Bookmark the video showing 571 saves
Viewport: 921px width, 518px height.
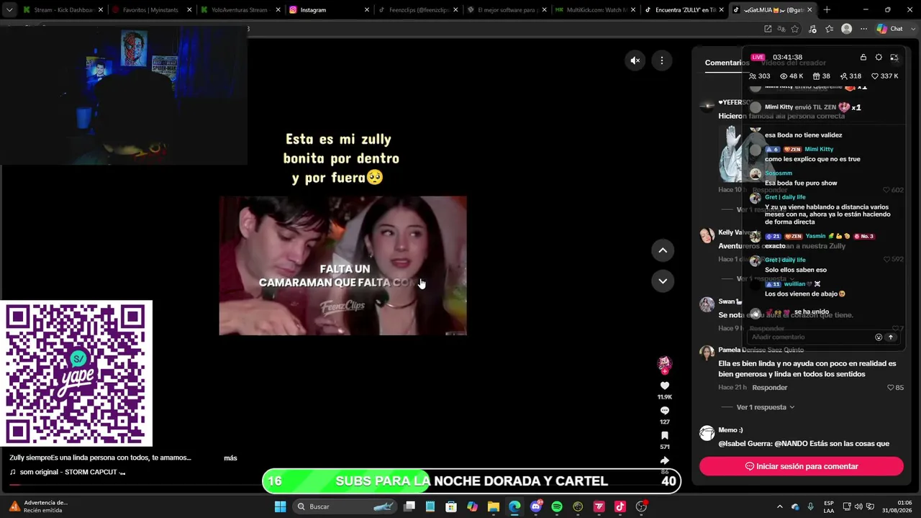[x=665, y=436]
